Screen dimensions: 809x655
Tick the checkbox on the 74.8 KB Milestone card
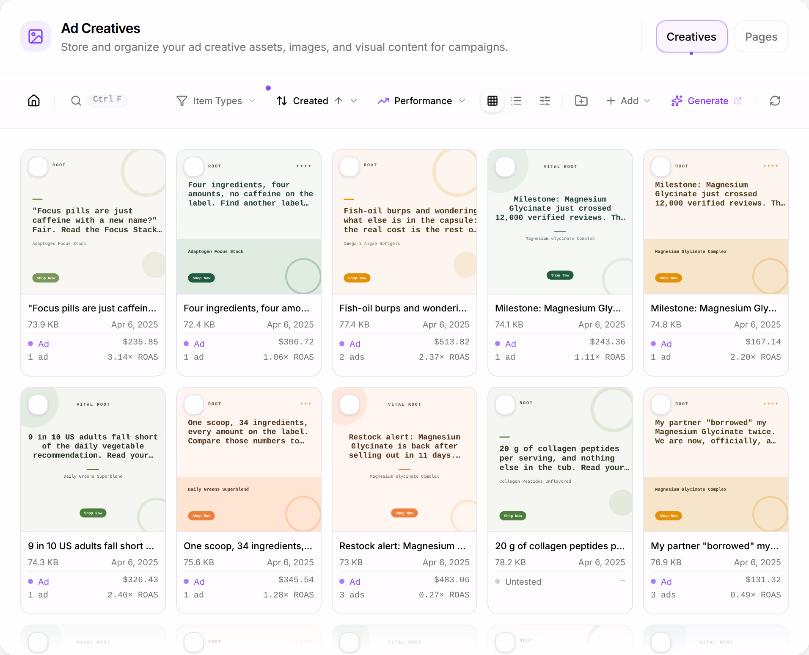click(661, 167)
